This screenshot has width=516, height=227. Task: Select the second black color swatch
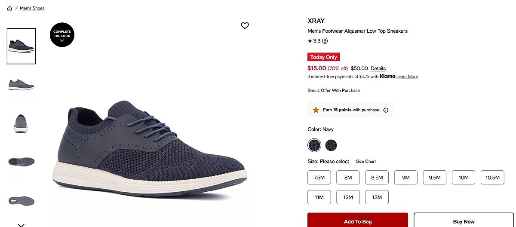click(331, 145)
